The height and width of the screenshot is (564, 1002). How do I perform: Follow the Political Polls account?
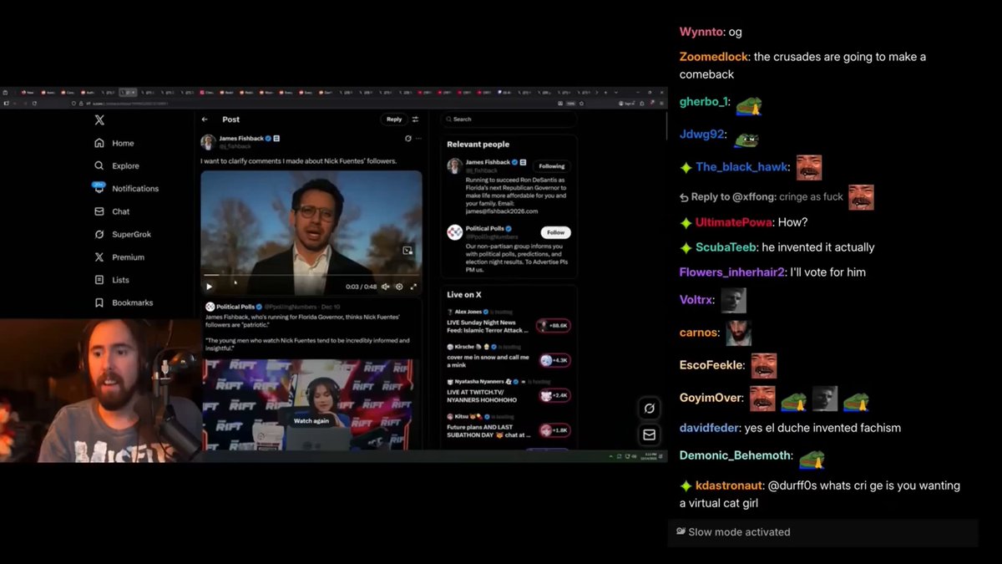pos(555,232)
